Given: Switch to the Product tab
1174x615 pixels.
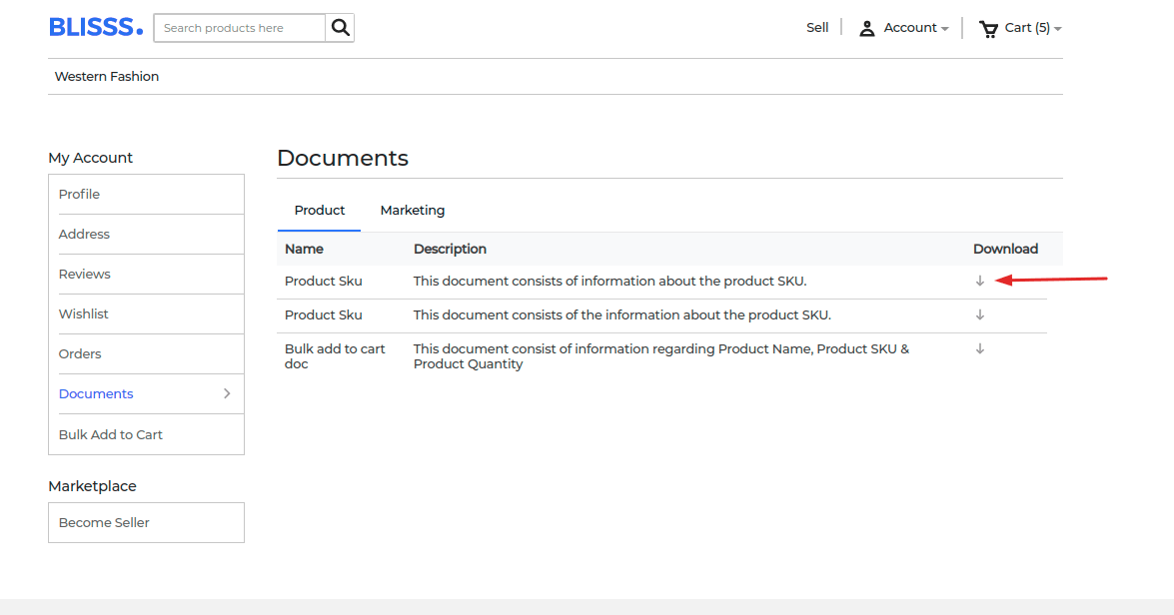Looking at the screenshot, I should tap(320, 211).
